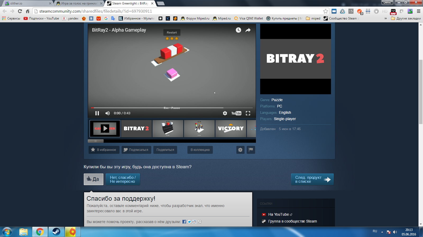Click the stop-hand ad blocker extension icon
This screenshot has height=237, width=423.
click(376, 11)
